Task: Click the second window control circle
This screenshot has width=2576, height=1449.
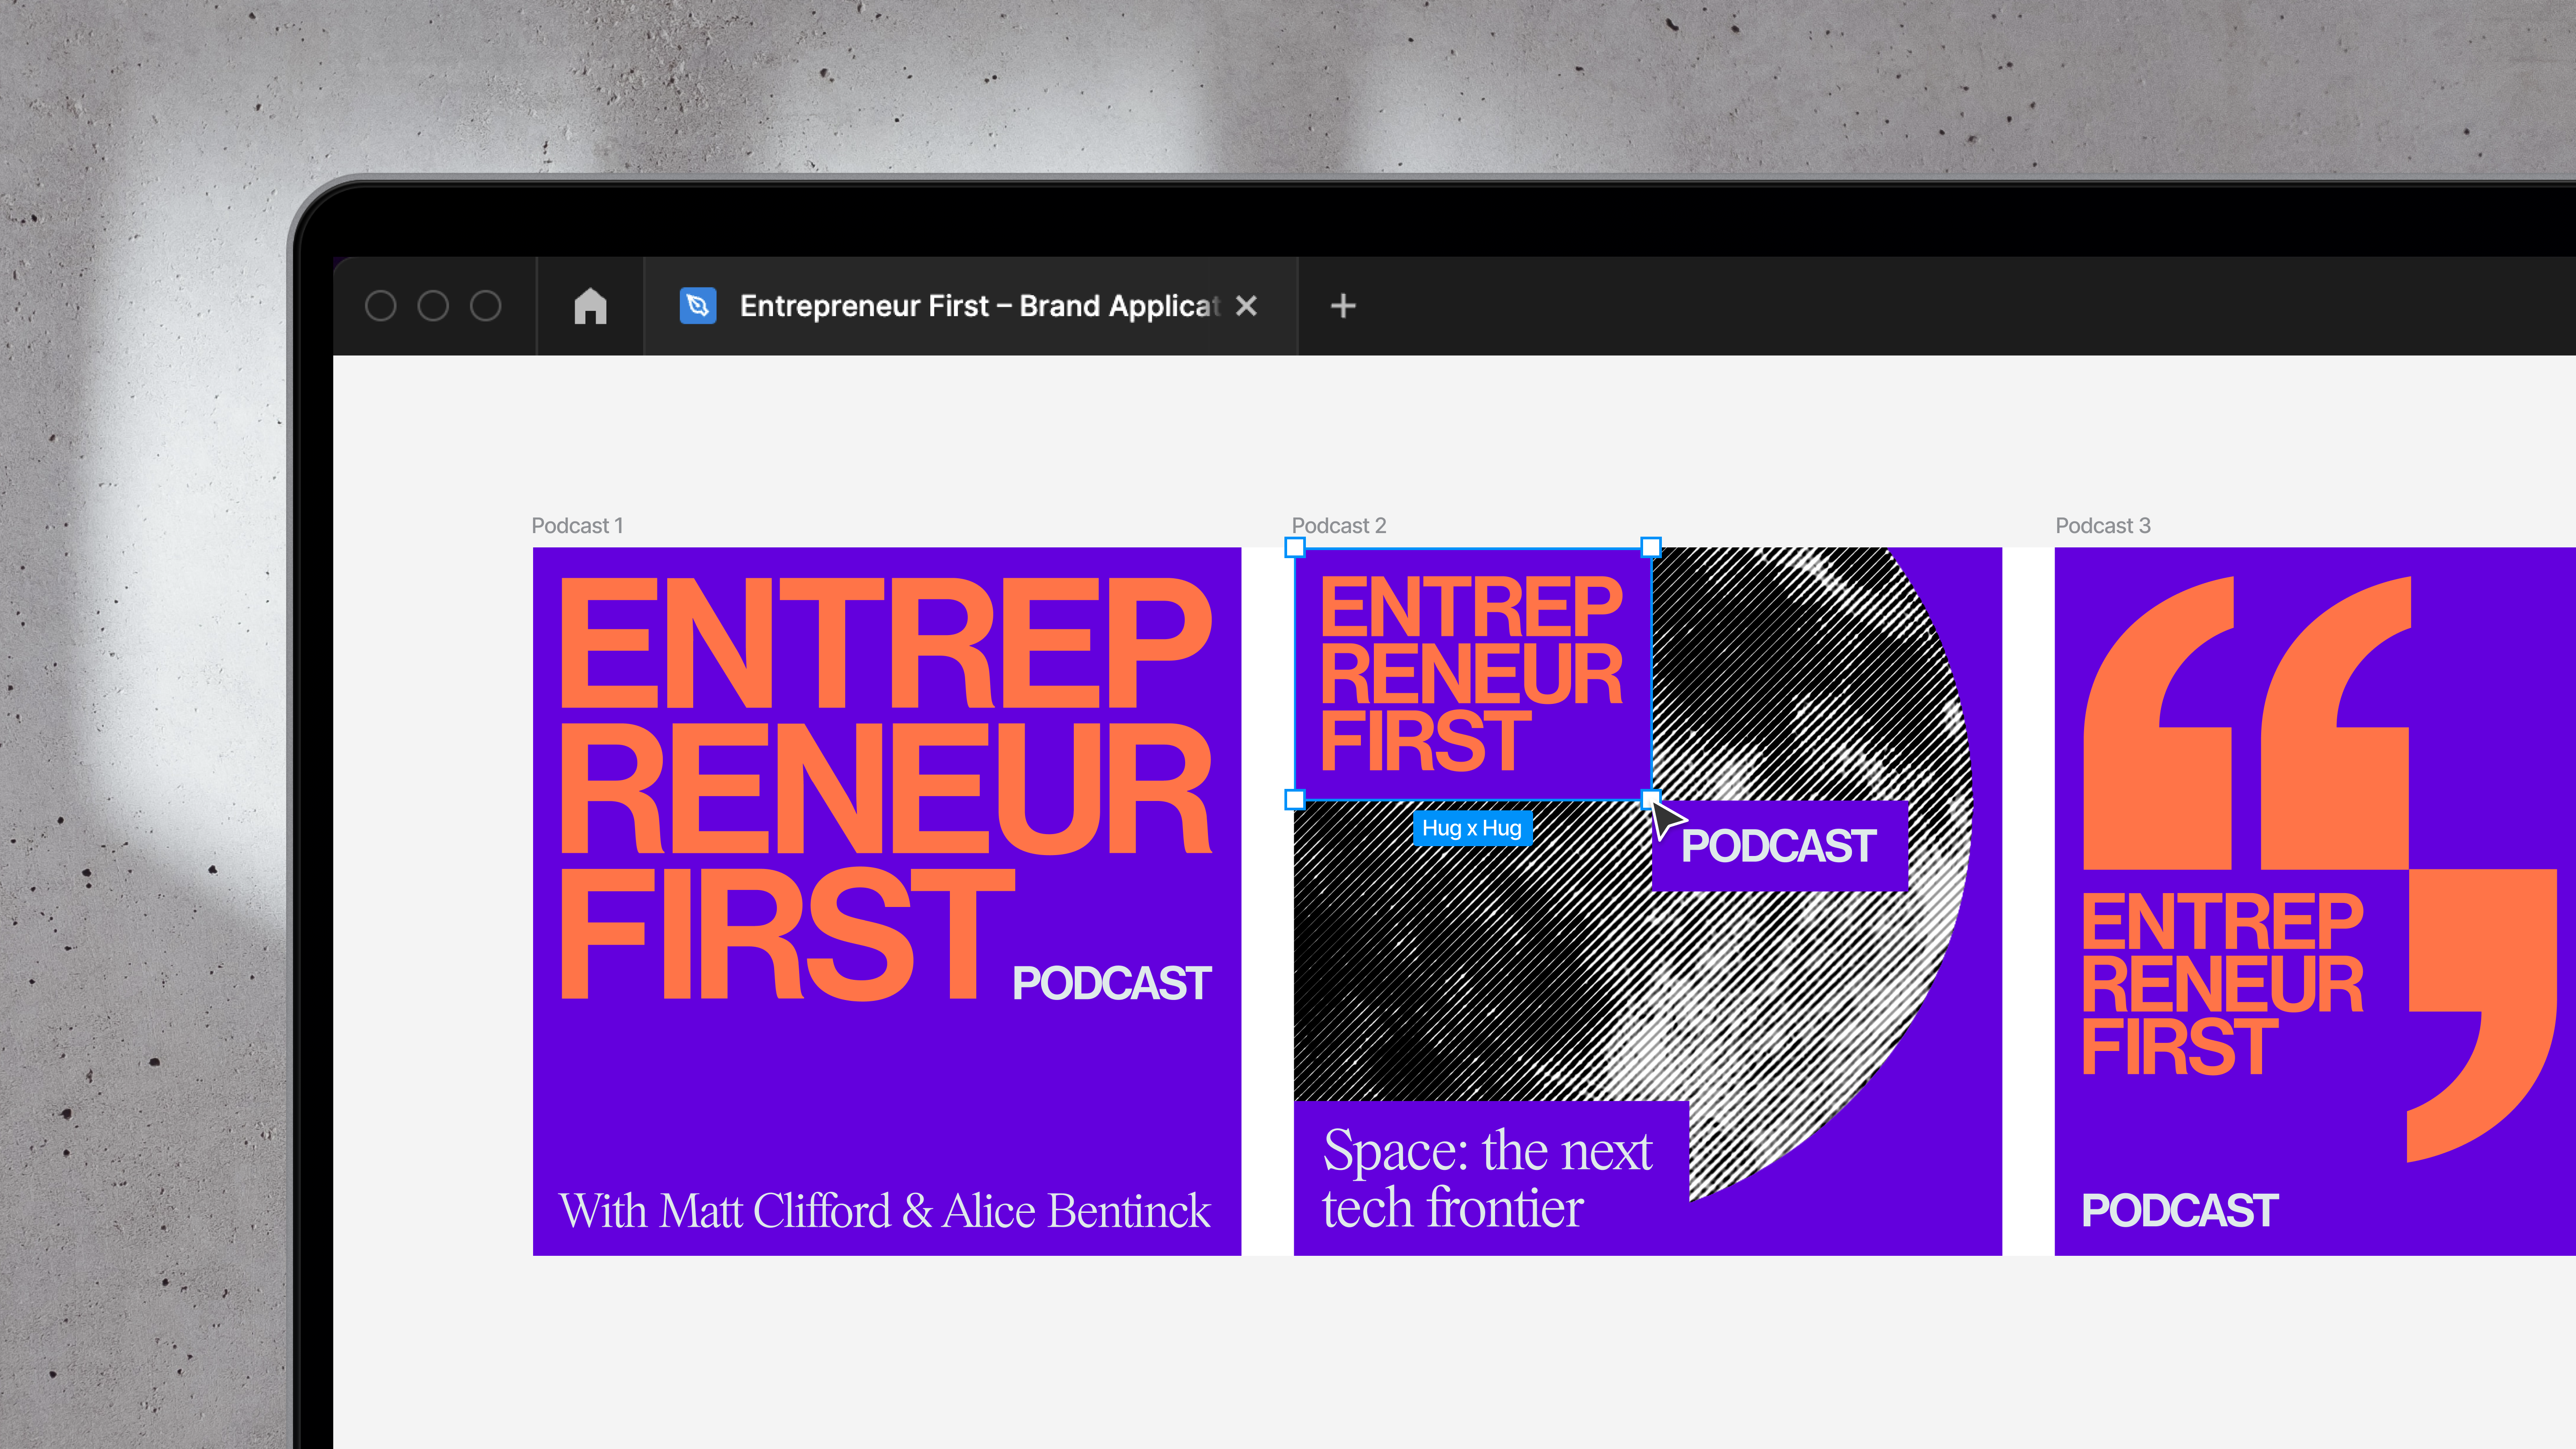Action: 433,306
